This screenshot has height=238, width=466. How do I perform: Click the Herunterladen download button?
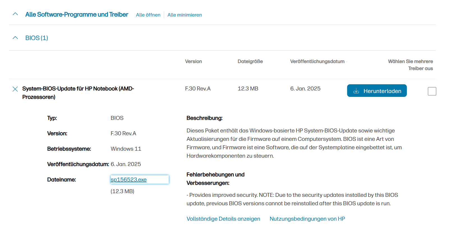377,91
